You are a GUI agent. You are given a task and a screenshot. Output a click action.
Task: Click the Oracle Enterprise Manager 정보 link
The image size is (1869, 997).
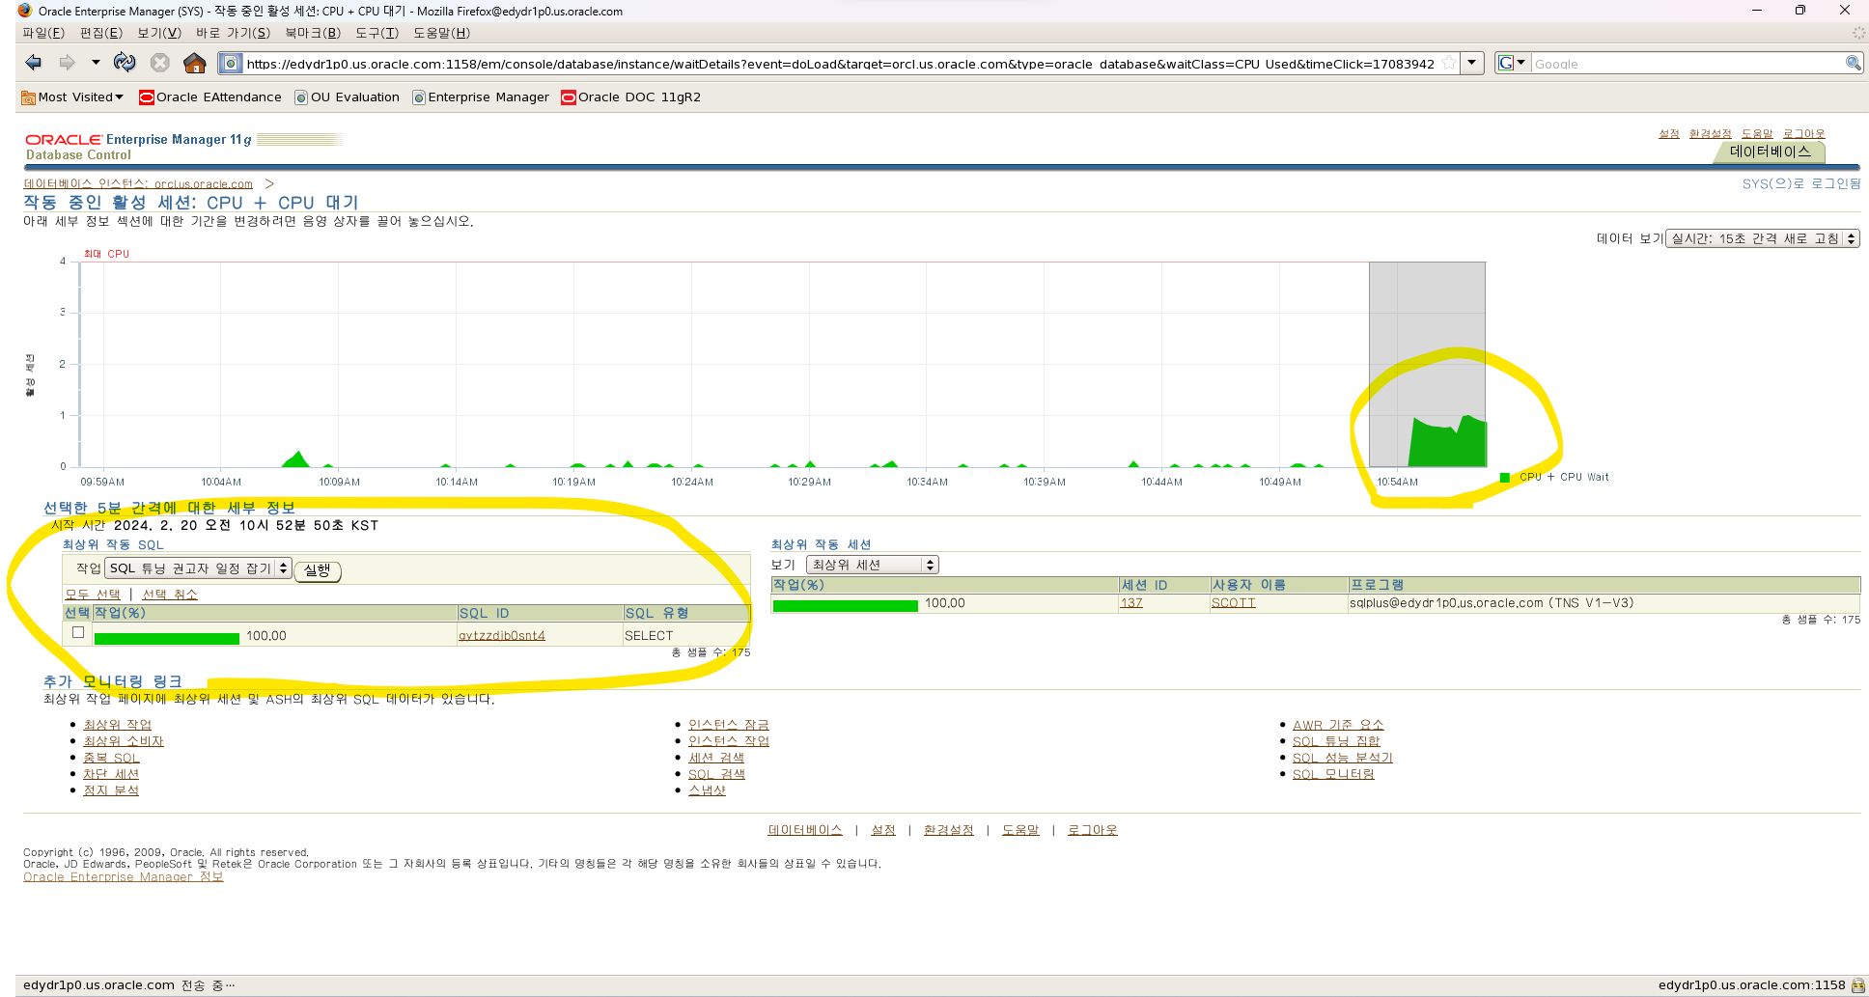[124, 877]
